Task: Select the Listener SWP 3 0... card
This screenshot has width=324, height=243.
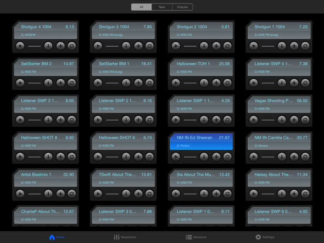Action: pos(123,215)
